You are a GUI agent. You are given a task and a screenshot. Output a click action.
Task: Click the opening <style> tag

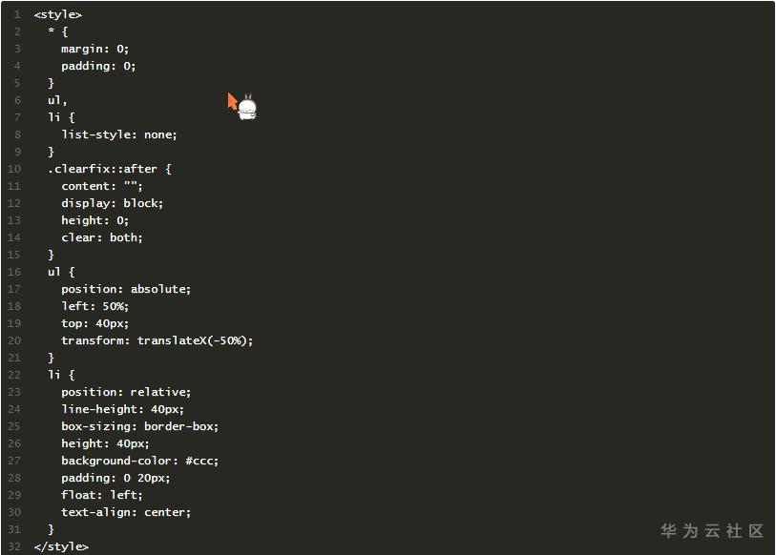(57, 14)
